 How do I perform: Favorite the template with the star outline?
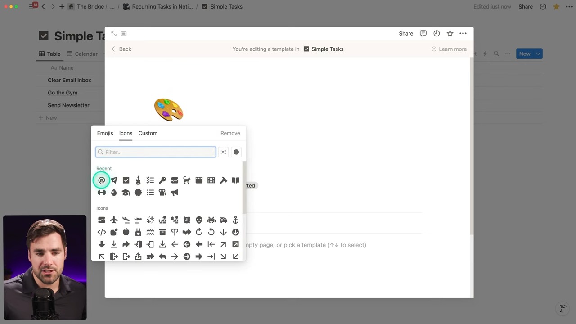(450, 33)
